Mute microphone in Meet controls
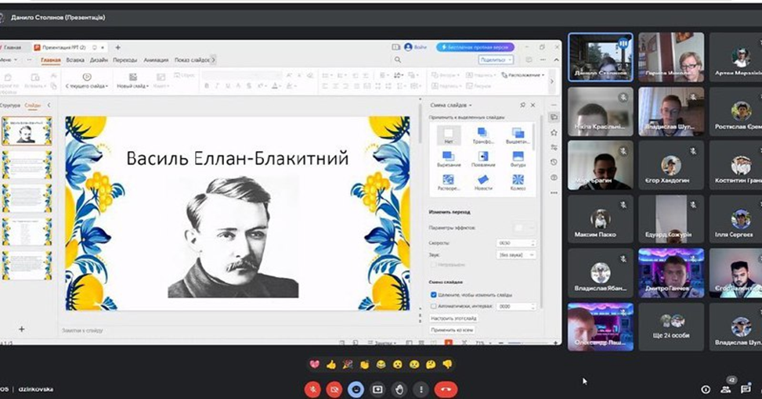This screenshot has width=762, height=399. (x=313, y=390)
